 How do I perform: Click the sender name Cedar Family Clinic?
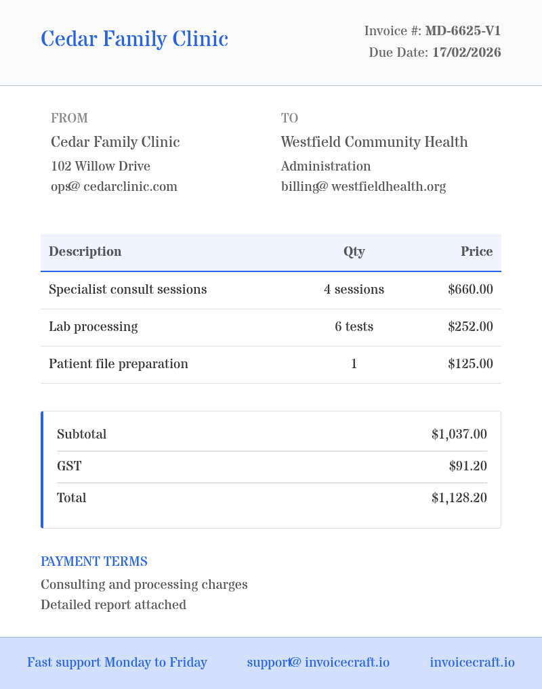[115, 142]
